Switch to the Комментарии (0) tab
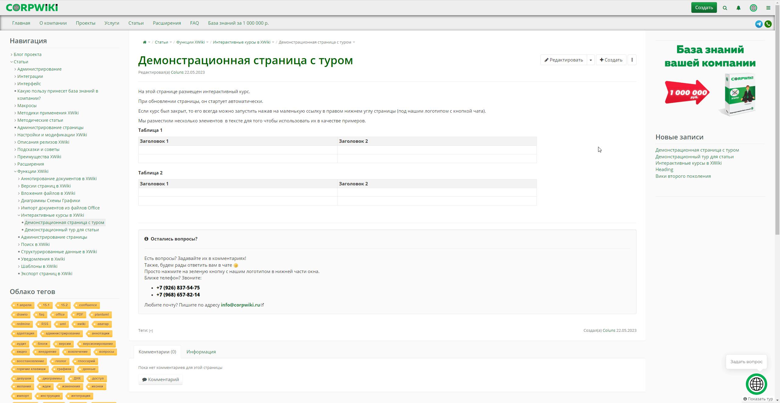Screen dimensions: 780x403 pyautogui.click(x=157, y=352)
